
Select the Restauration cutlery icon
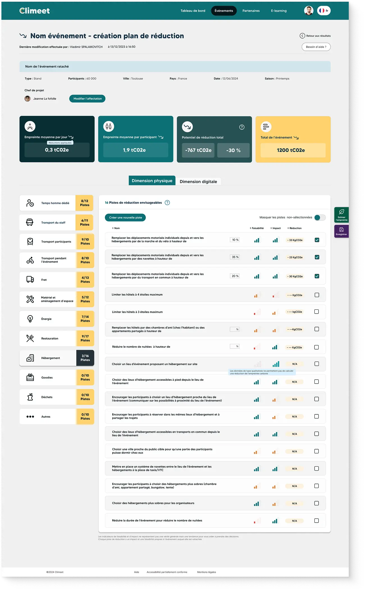pos(30,338)
